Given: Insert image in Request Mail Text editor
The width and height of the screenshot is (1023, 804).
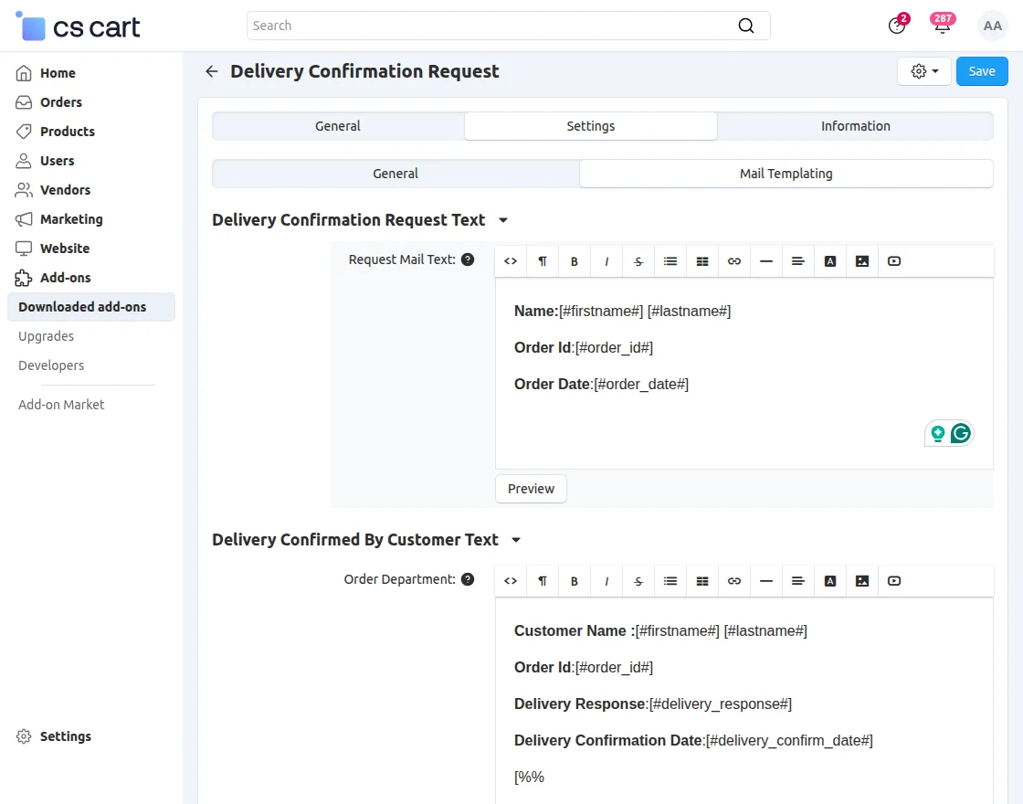Looking at the screenshot, I should [862, 261].
